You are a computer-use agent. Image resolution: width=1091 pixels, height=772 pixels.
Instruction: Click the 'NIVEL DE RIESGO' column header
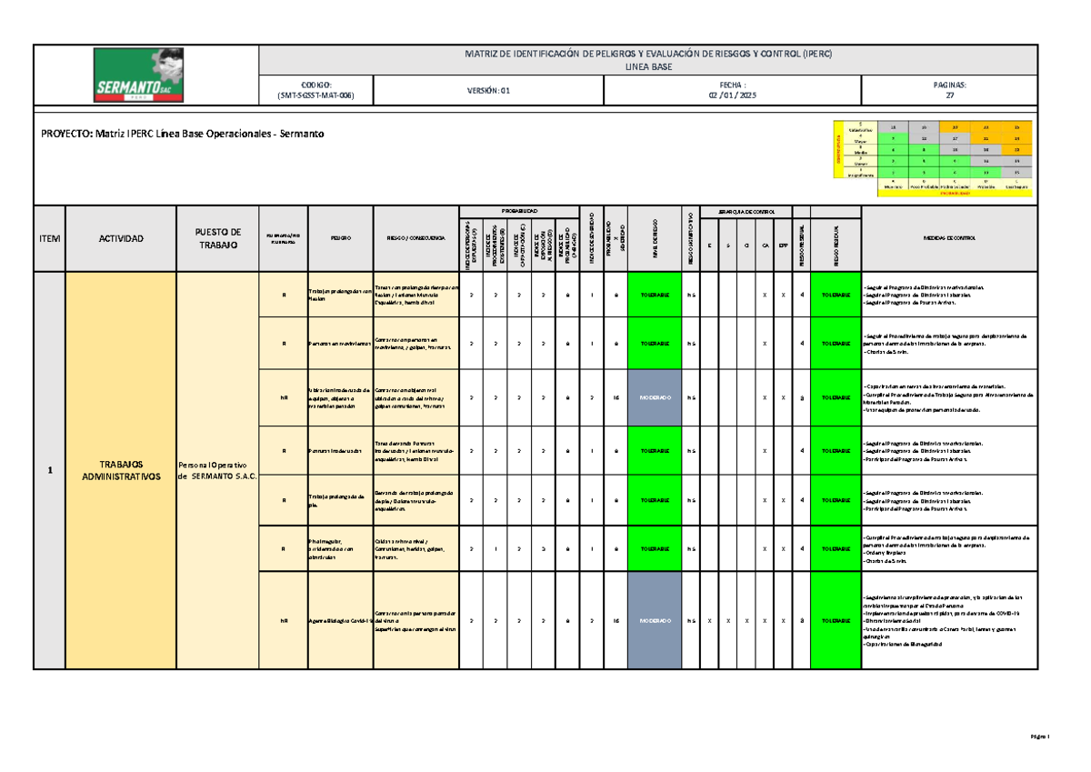(x=654, y=238)
